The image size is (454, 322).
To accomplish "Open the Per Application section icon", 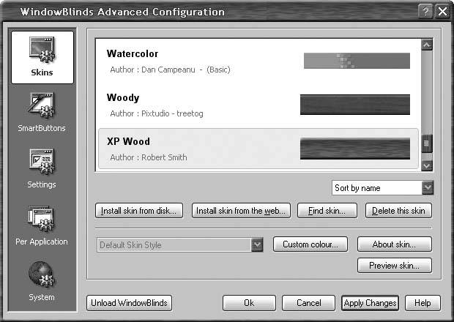I will 42,219.
